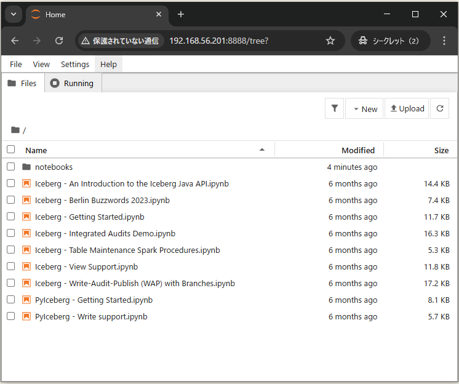459x384 pixels.
Task: Close the Home browser tab
Action: 159,14
